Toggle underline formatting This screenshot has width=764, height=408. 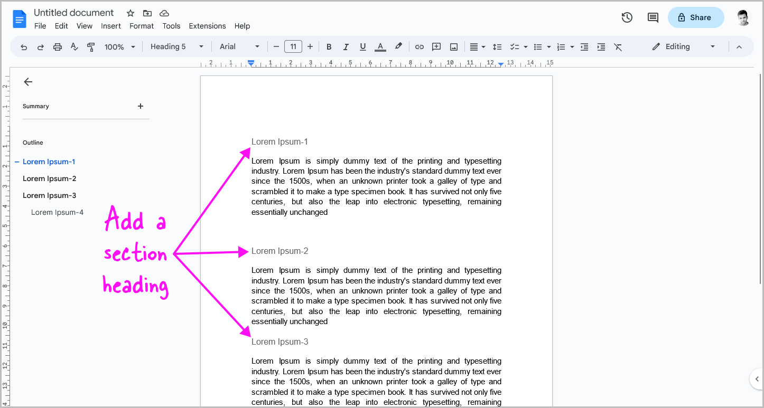pos(362,46)
